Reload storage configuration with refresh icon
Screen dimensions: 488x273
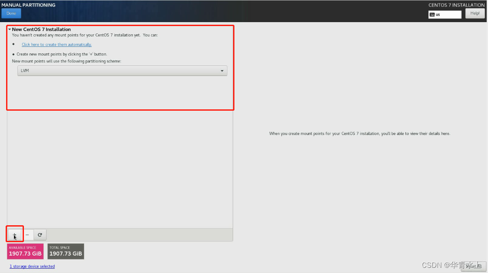point(40,235)
